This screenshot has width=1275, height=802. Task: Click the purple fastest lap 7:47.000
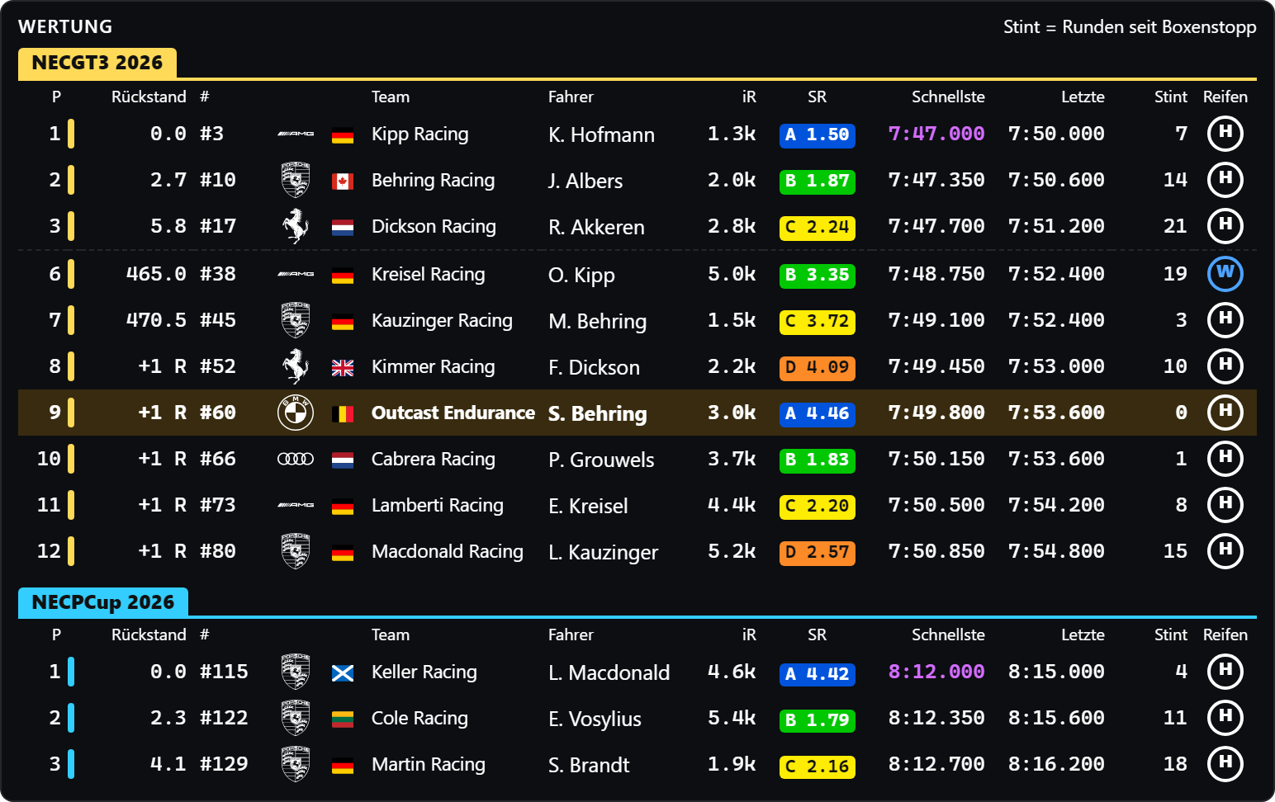coord(936,134)
